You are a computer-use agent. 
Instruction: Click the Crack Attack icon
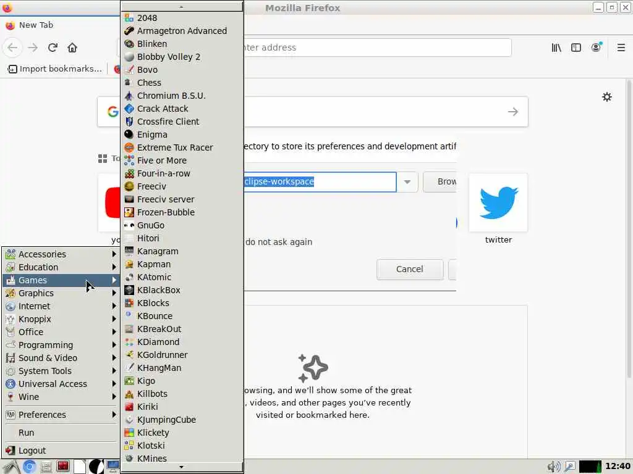[x=129, y=109]
